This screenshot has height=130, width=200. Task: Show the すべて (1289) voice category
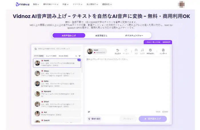click(39, 56)
